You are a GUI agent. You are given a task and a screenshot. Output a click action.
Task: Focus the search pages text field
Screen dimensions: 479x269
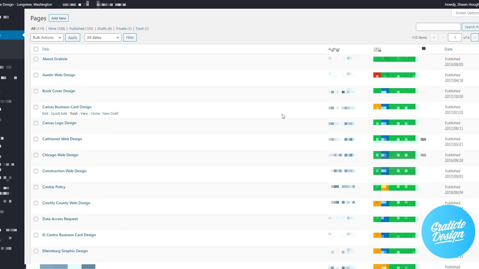[x=438, y=27]
